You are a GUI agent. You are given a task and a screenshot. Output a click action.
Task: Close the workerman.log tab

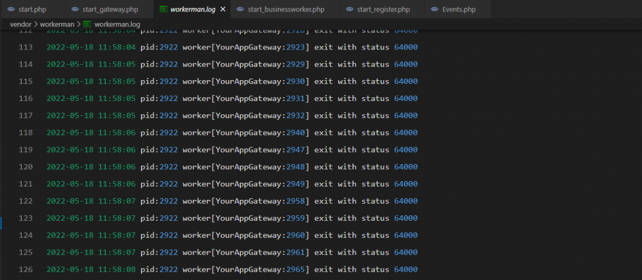point(223,9)
